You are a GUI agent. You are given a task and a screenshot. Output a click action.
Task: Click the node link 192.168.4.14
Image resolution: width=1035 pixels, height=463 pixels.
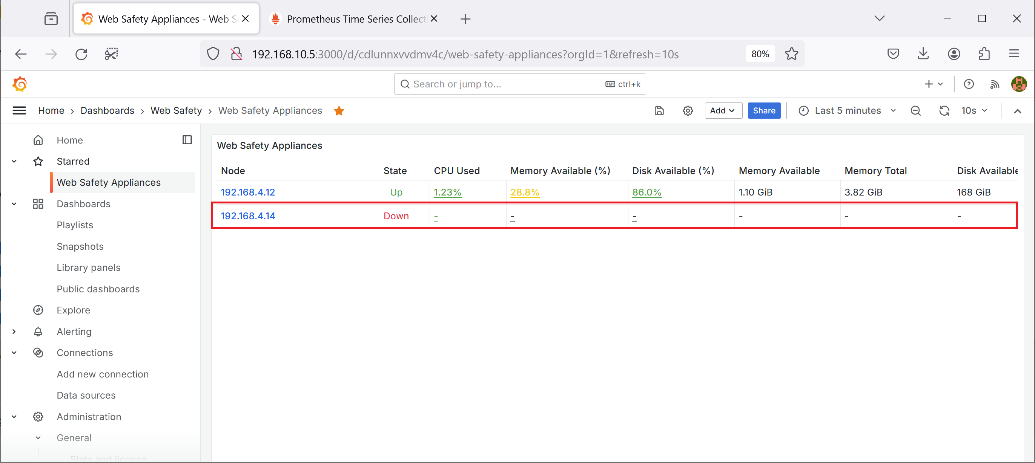click(x=247, y=215)
